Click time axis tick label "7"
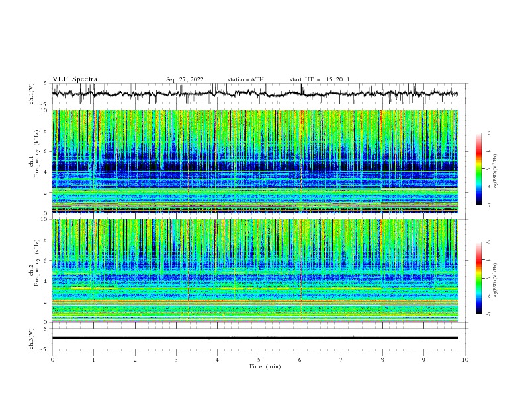This screenshot has width=524, height=404. pyautogui.click(x=341, y=360)
